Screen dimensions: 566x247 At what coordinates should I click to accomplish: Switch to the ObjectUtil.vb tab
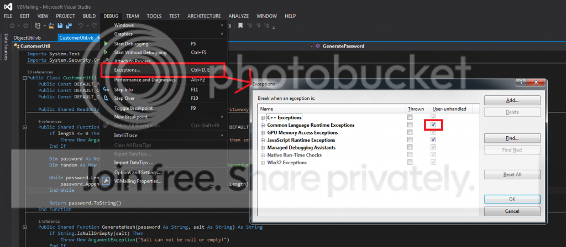coord(27,37)
